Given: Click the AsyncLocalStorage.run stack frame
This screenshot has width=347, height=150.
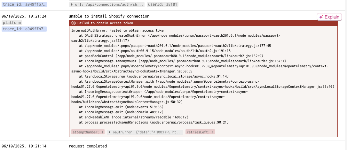Looking at the screenshot, I should [154, 76].
